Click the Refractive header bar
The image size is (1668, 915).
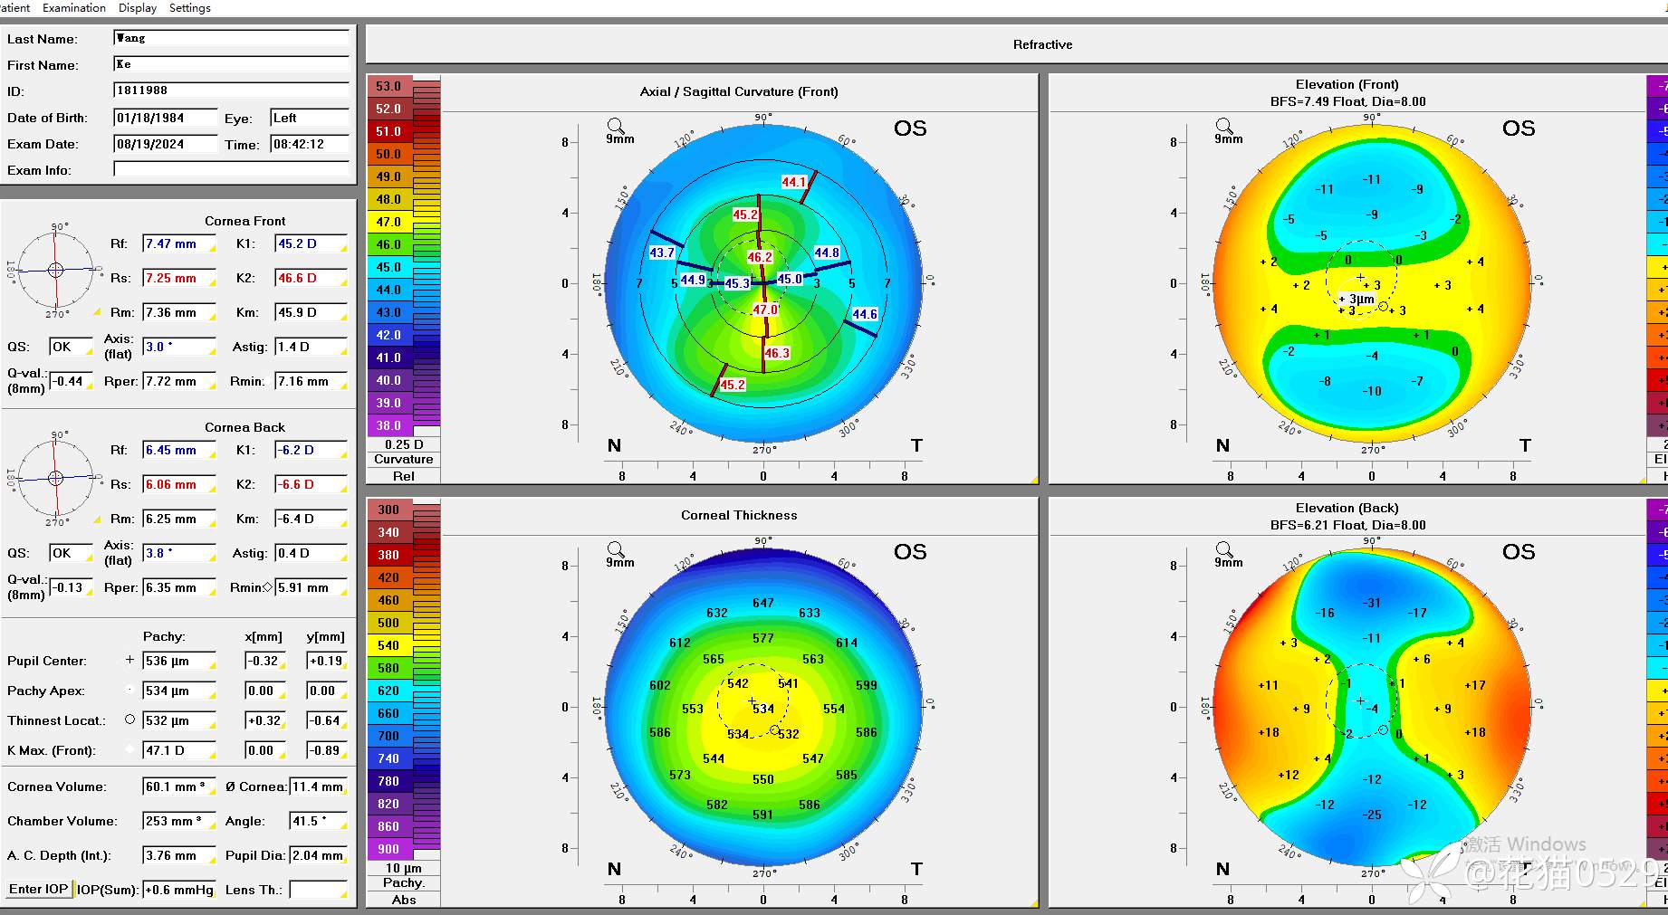tap(1041, 44)
